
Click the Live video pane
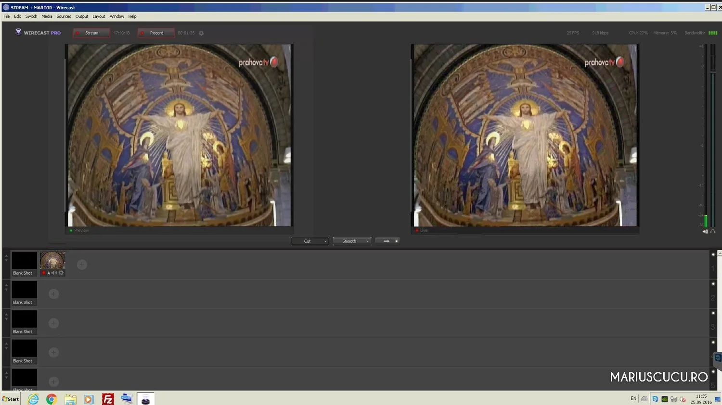pos(525,135)
